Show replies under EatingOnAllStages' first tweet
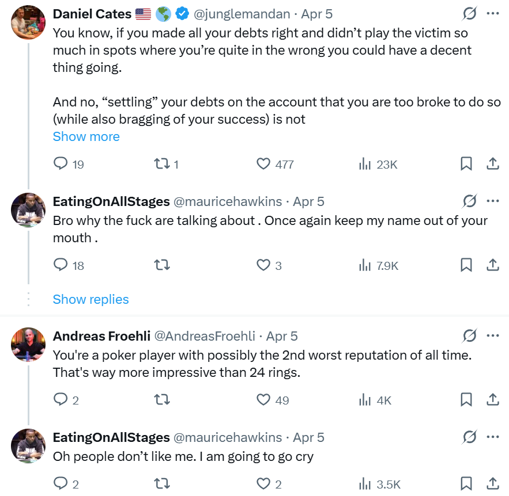The height and width of the screenshot is (496, 509). [91, 299]
